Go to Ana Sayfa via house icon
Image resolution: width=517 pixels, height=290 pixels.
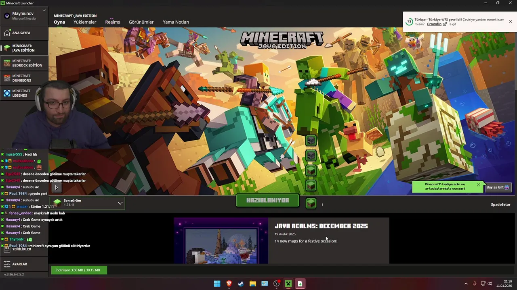click(x=7, y=33)
